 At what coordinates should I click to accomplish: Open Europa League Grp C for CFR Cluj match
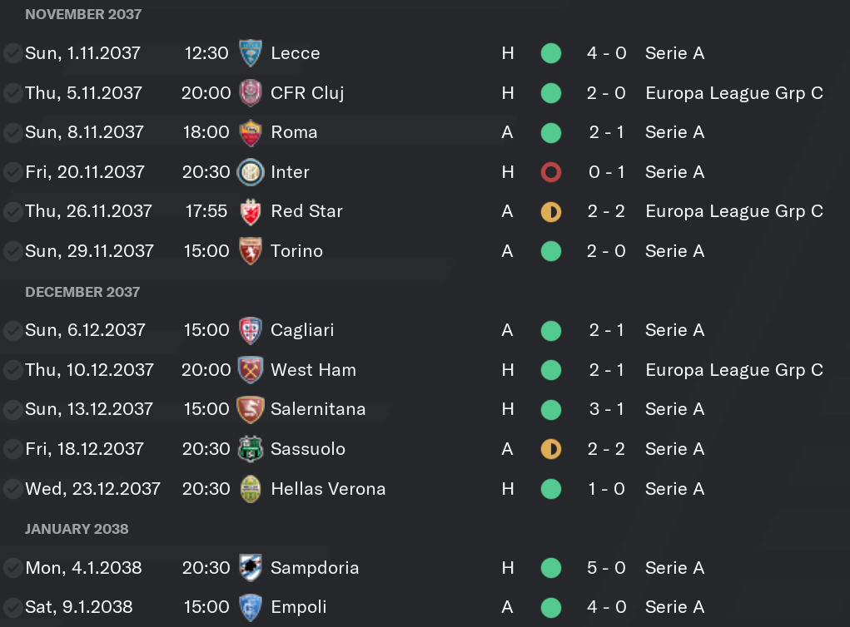(x=734, y=93)
